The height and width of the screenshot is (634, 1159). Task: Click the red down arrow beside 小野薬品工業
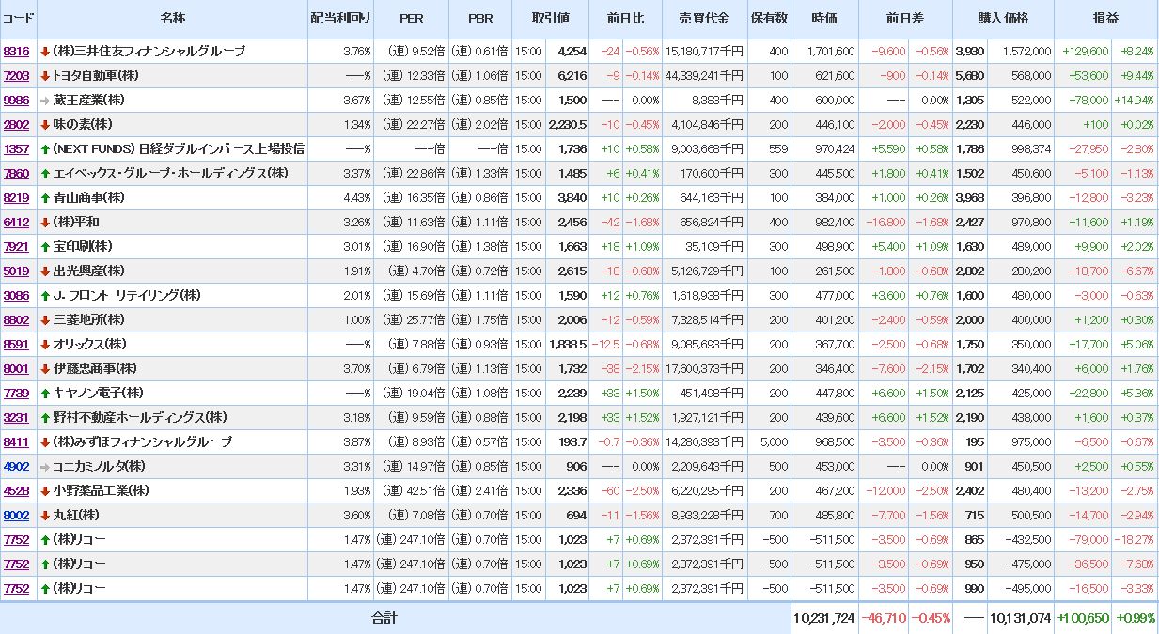tap(44, 491)
